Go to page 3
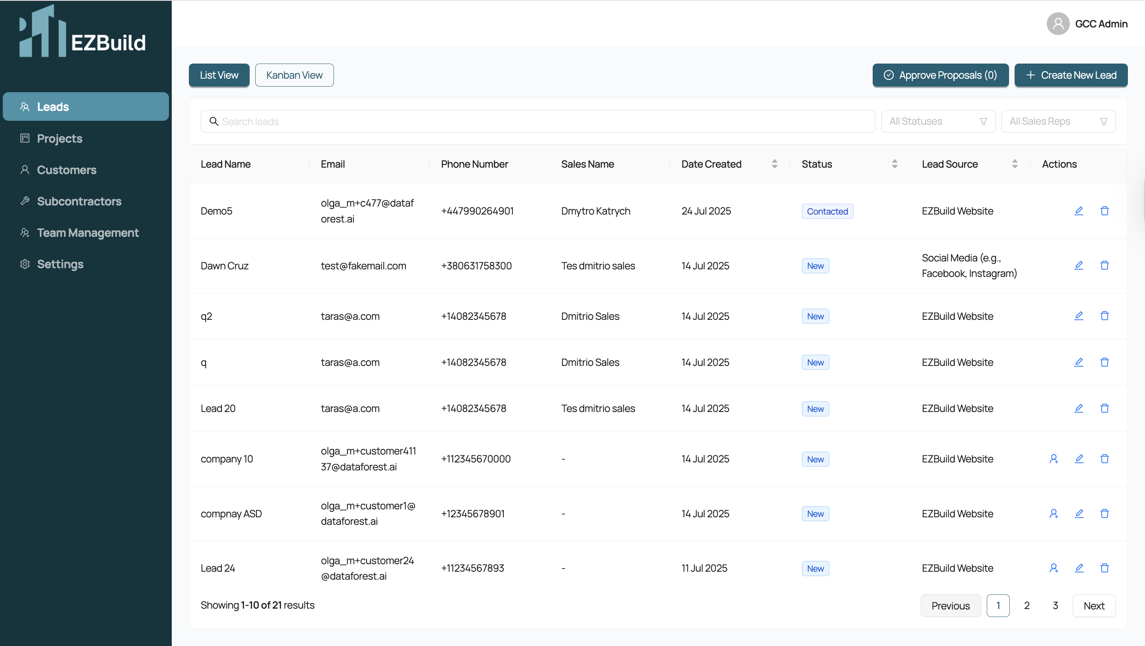This screenshot has width=1145, height=646. (x=1056, y=605)
